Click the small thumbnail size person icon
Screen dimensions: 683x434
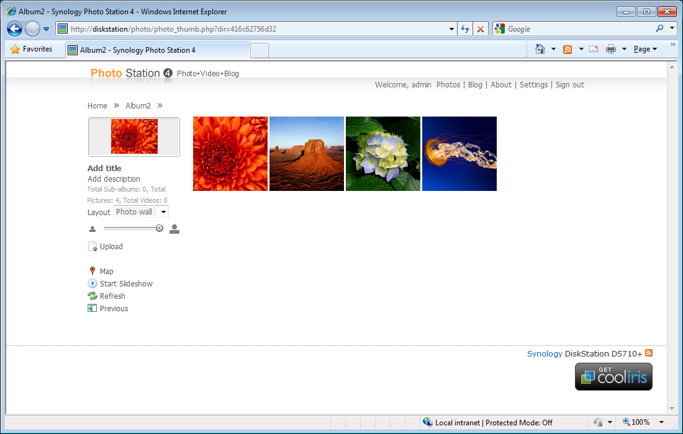click(x=93, y=229)
